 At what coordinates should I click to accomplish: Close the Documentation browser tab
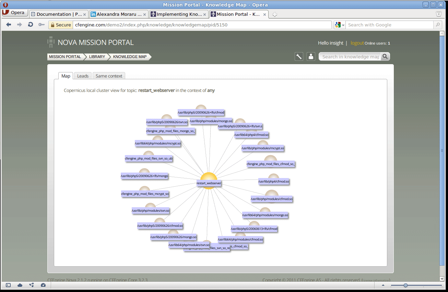tap(84, 14)
